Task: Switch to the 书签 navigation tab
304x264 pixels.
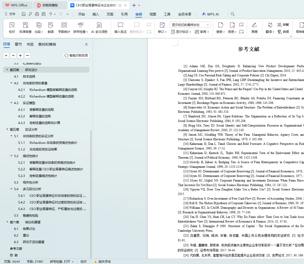Action: pyautogui.click(x=30, y=44)
